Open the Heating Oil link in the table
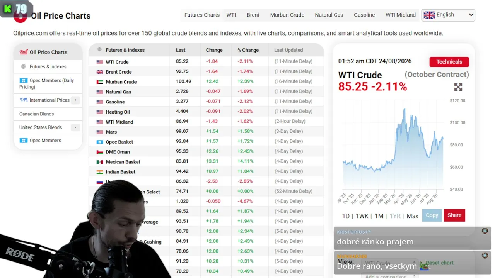495x278 pixels. pos(118,112)
